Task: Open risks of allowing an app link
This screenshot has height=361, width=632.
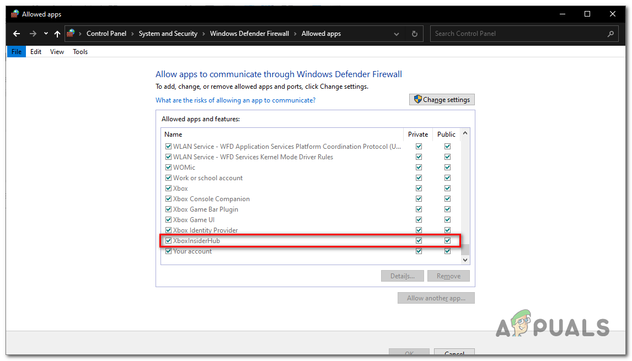Action: pyautogui.click(x=235, y=100)
